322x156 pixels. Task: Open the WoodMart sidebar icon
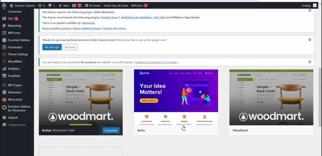click(4, 61)
